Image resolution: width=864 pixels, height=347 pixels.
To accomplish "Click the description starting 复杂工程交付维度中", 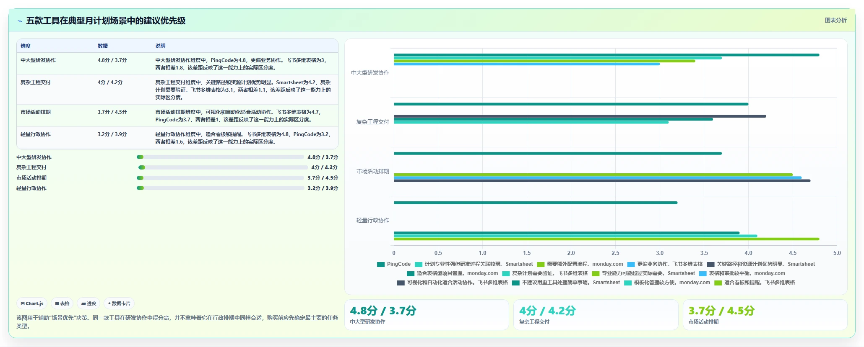I will click(243, 90).
